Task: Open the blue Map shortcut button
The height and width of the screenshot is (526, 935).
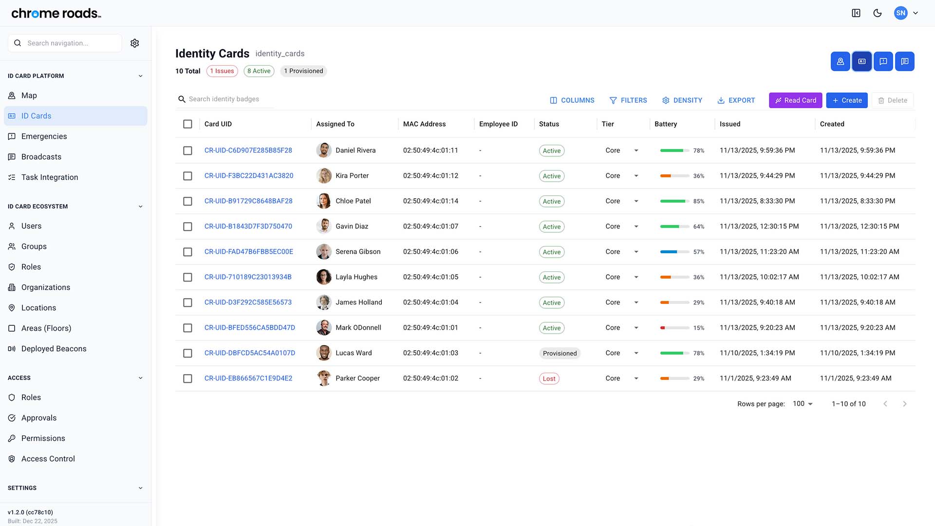Action: point(840,61)
